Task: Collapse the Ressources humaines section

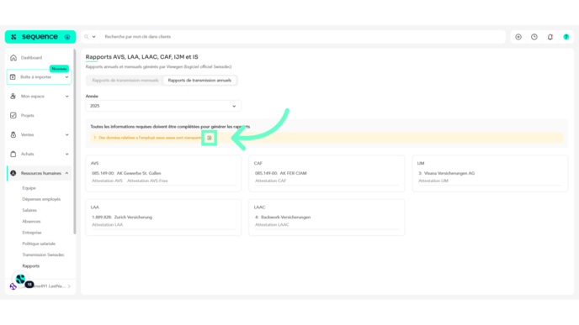Action: (x=66, y=173)
